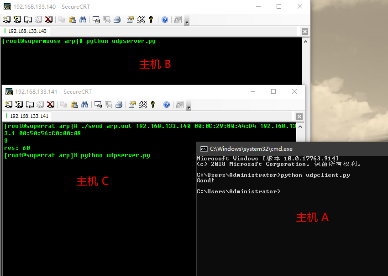The height and width of the screenshot is (276, 388).
Task: Click 'python udpclient.py' command in cmd window
Action: point(315,175)
